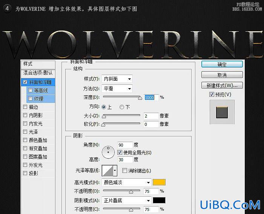Tick the 图案叠加 style checkbox
This screenshot has width=264, height=214.
point(25,156)
